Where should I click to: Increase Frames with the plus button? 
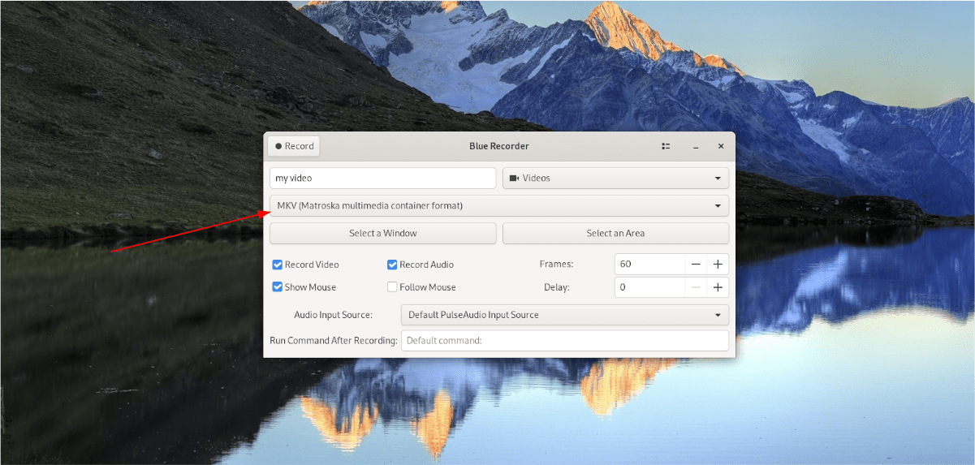pyautogui.click(x=718, y=264)
